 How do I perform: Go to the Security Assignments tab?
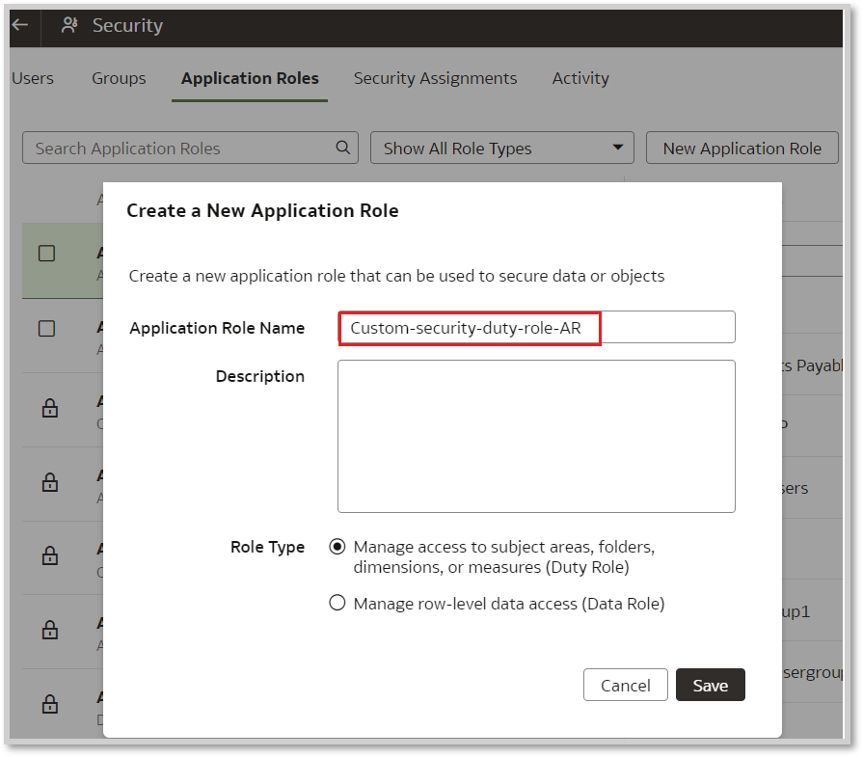click(x=435, y=79)
